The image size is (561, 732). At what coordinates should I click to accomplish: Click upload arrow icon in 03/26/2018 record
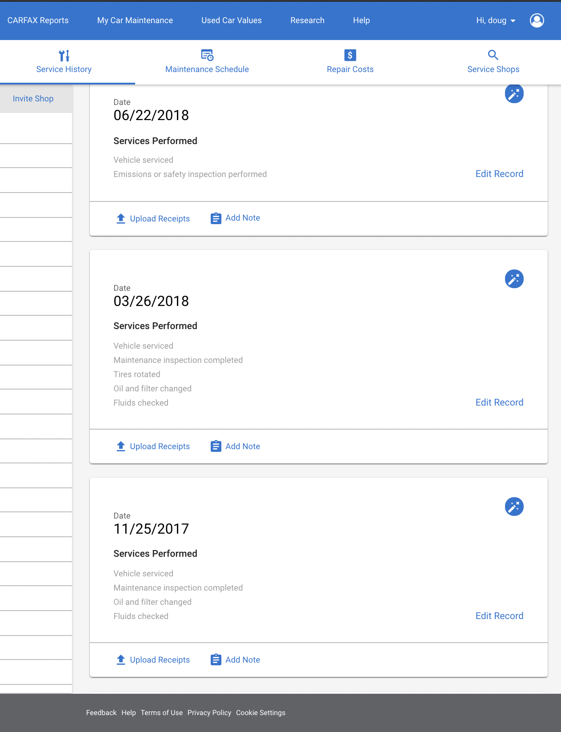(121, 446)
